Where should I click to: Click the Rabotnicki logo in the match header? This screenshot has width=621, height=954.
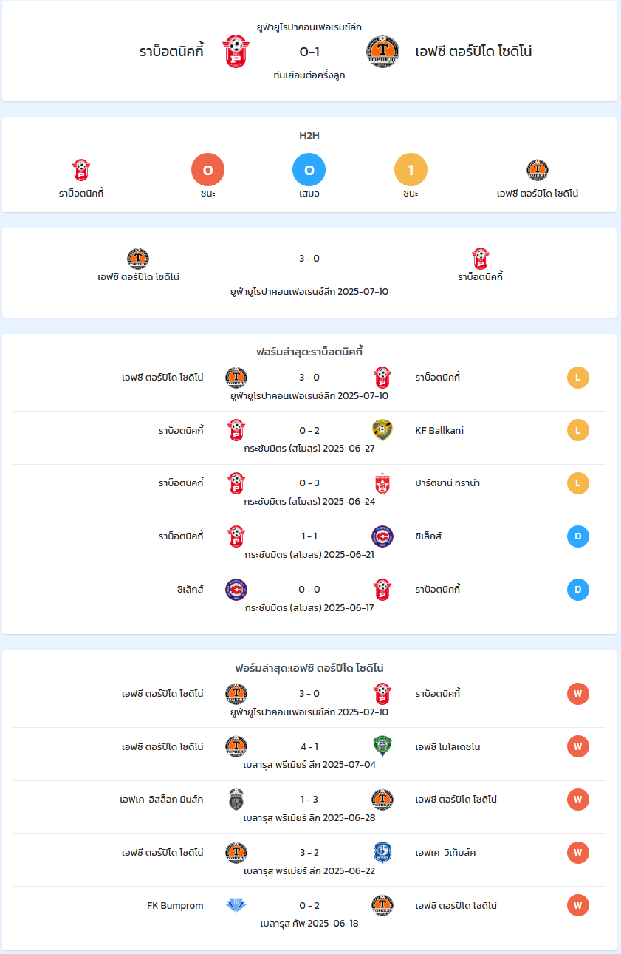point(236,52)
